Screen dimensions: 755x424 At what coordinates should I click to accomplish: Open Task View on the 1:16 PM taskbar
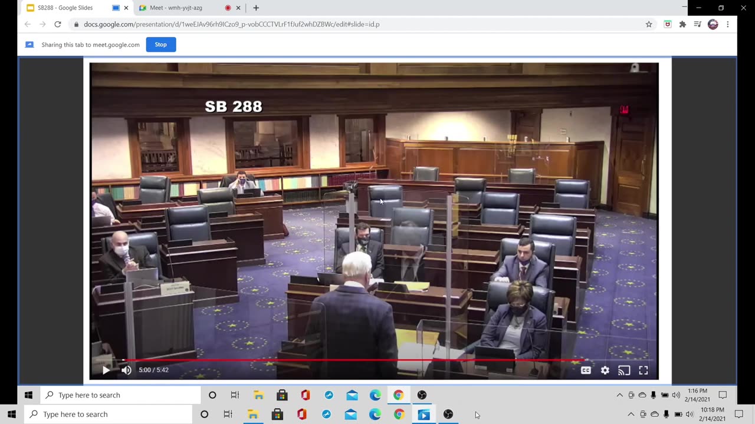click(x=235, y=395)
